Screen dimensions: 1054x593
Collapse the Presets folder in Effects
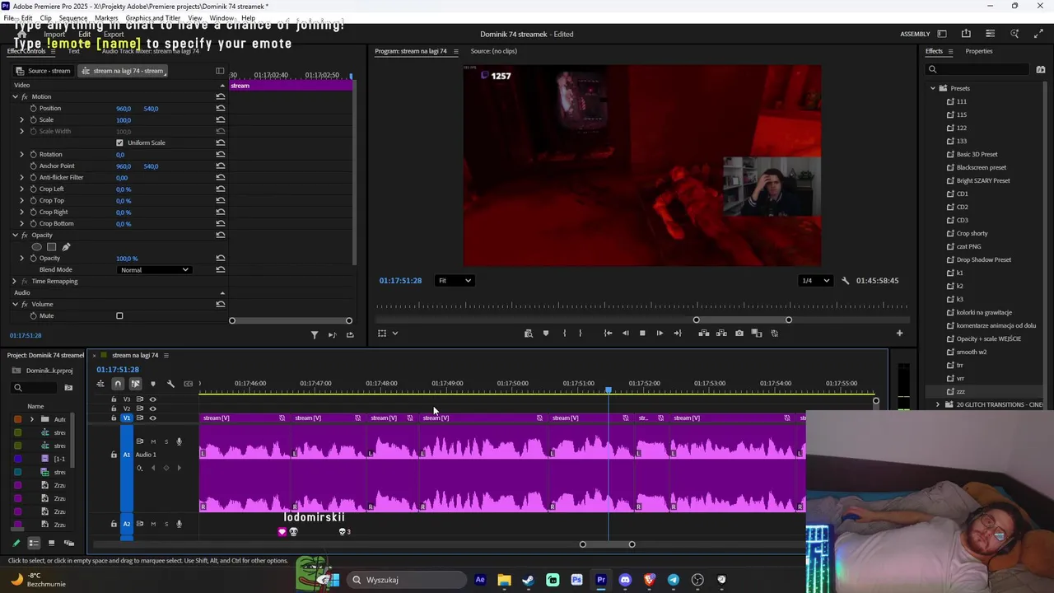tap(933, 88)
